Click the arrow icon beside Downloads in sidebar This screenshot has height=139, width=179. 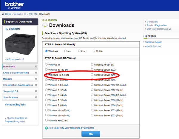(x=36, y=67)
